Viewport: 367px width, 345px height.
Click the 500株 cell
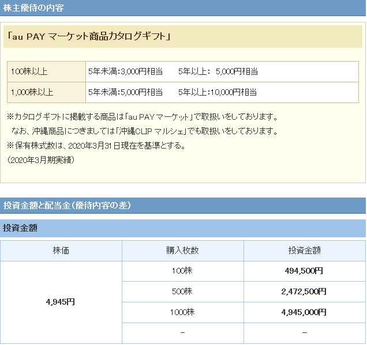coord(182,291)
